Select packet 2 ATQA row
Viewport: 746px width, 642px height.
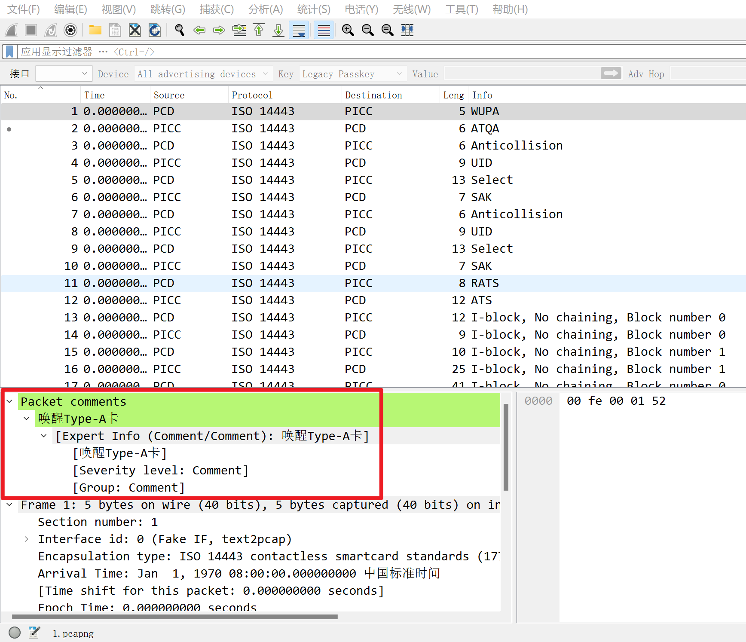pyautogui.click(x=373, y=128)
